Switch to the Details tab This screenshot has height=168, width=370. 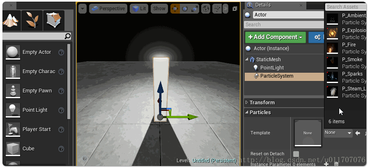coord(263,5)
